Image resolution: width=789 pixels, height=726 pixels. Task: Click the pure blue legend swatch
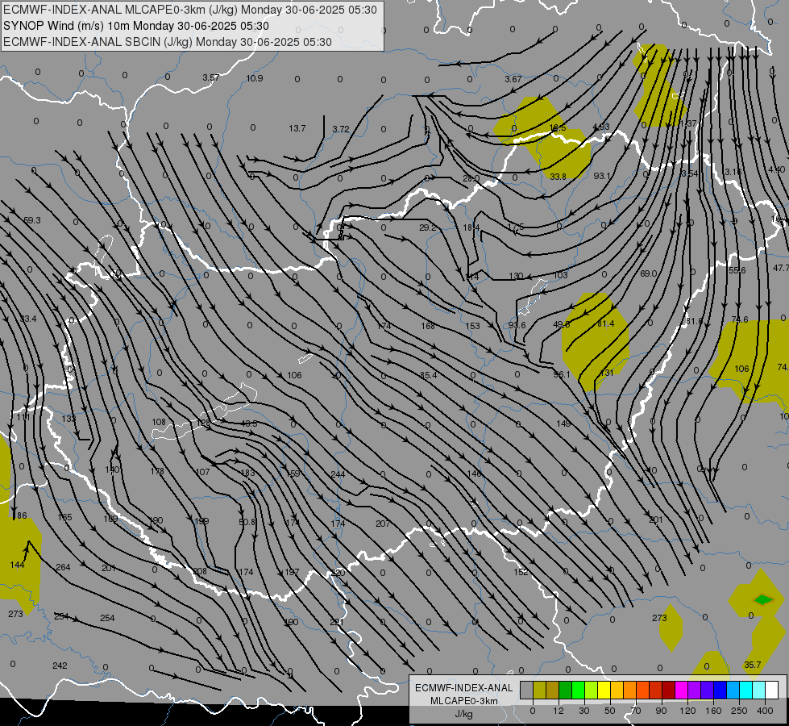tap(720, 691)
